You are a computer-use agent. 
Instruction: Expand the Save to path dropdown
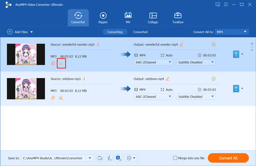90,158
